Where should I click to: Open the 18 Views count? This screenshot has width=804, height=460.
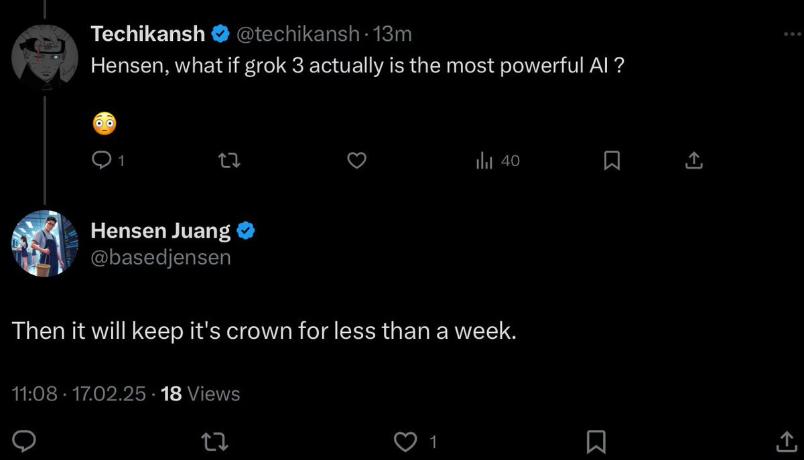(x=201, y=393)
